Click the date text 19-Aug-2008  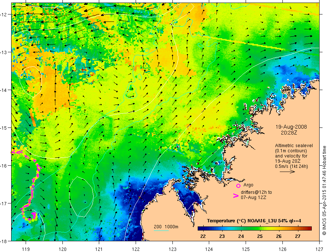click(291, 127)
